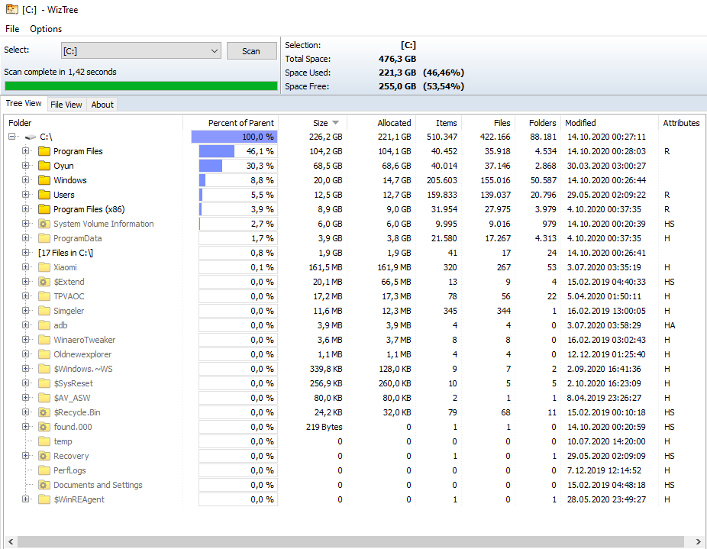Open the drive Select dropdown

pos(141,50)
